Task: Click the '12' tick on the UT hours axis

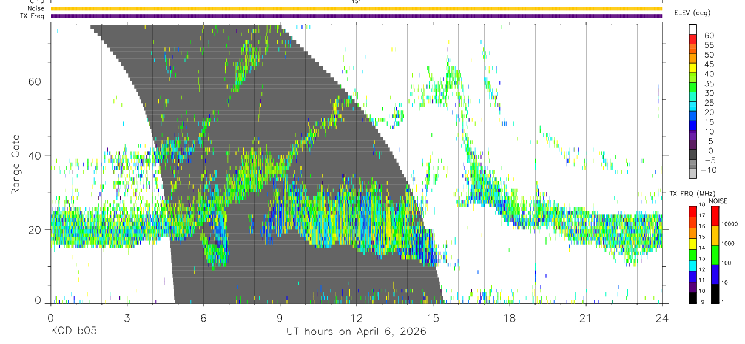Action: coord(357,318)
